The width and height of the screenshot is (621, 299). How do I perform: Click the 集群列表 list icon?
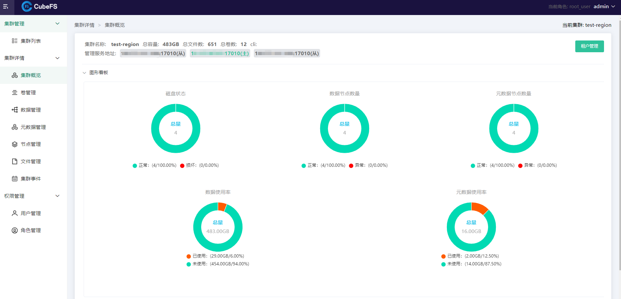pos(15,41)
